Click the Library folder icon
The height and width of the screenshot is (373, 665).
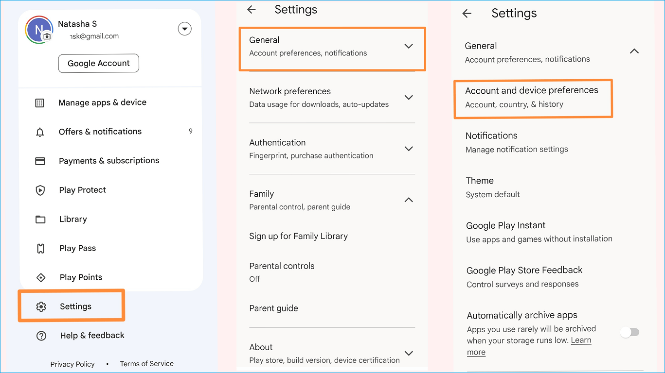(x=40, y=220)
